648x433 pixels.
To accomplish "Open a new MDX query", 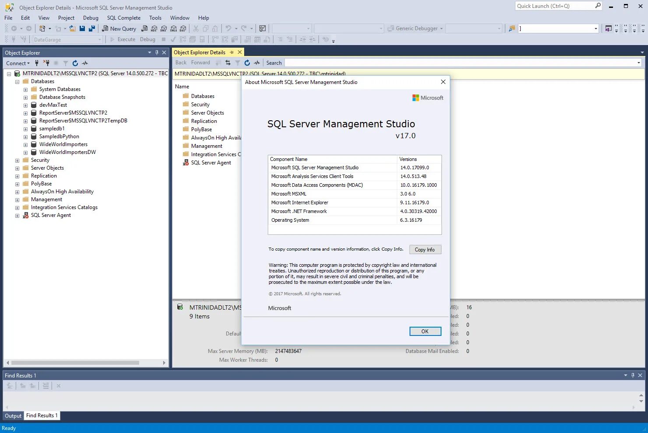I will point(154,28).
